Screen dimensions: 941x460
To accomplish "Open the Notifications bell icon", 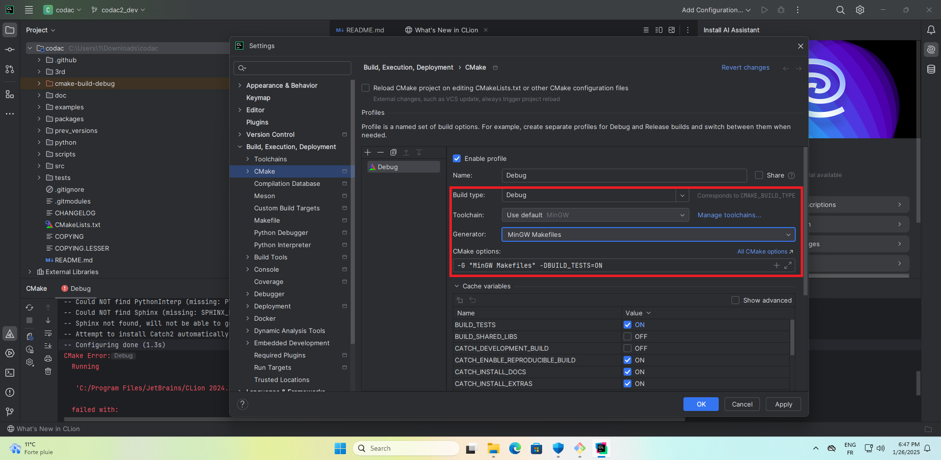I will (931, 30).
